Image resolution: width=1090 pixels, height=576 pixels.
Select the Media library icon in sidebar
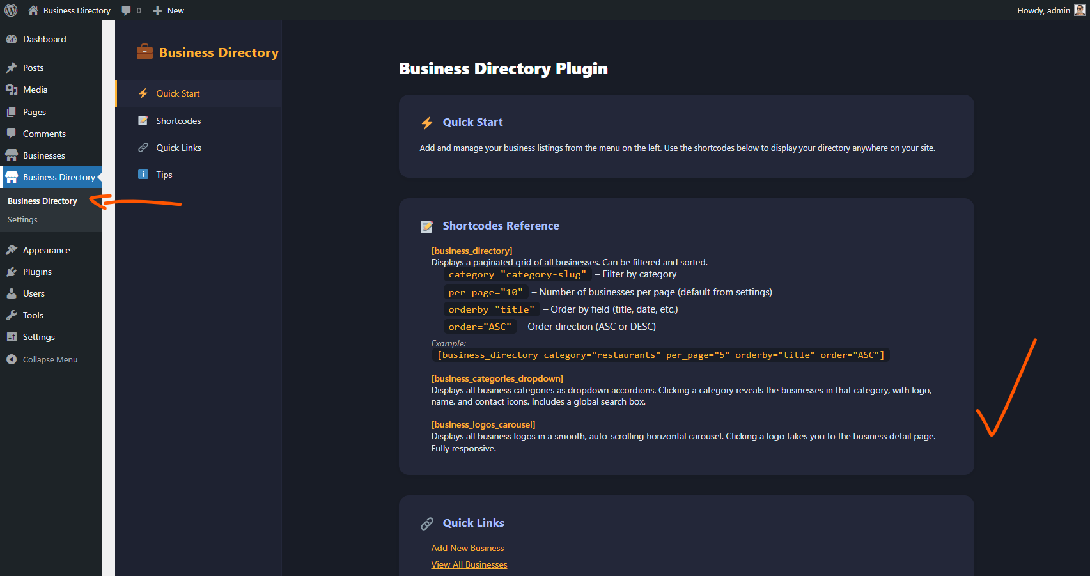(13, 90)
